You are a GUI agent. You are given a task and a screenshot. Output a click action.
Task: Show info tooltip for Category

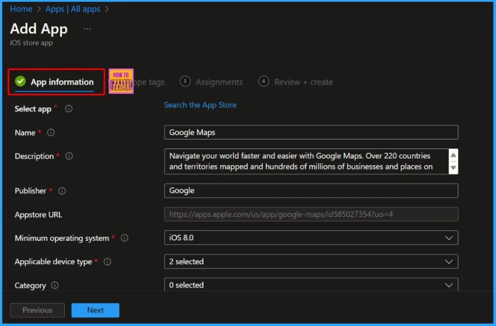pyautogui.click(x=55, y=285)
